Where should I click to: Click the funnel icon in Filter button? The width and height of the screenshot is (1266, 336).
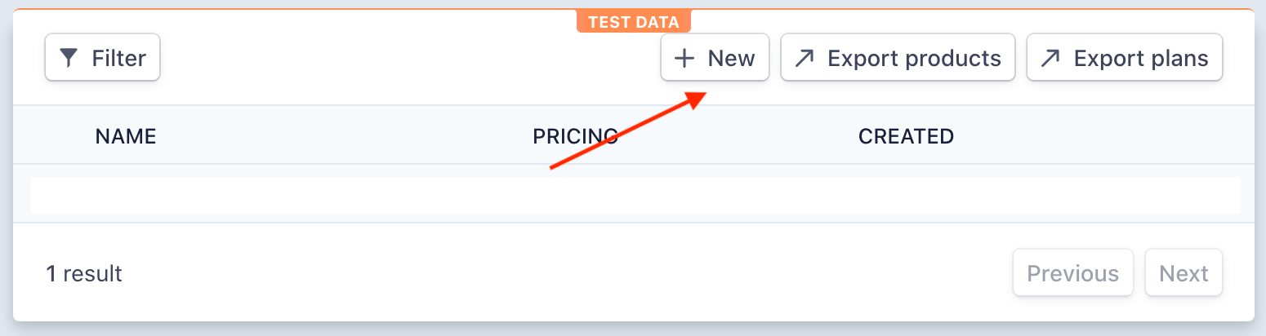69,58
